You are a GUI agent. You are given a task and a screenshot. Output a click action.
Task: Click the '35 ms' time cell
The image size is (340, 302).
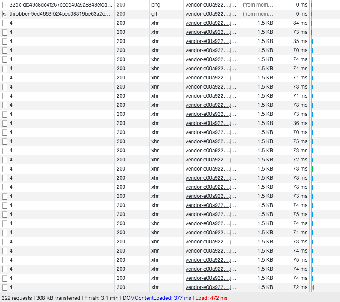click(300, 41)
